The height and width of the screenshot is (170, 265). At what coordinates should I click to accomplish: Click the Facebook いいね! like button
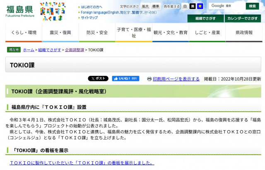(x=126, y=78)
